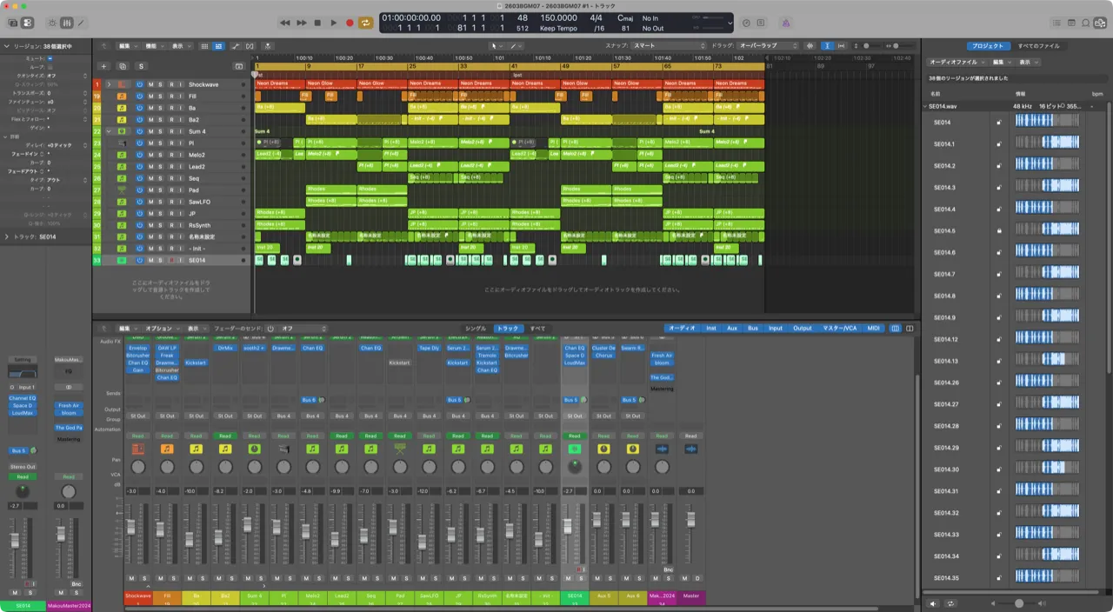Solo the Pad track in track list
Screen dimensions: 1113x612
[160, 190]
